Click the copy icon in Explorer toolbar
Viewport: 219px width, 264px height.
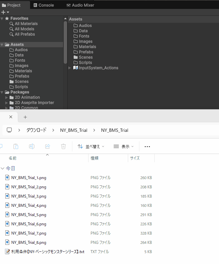pos(16,146)
